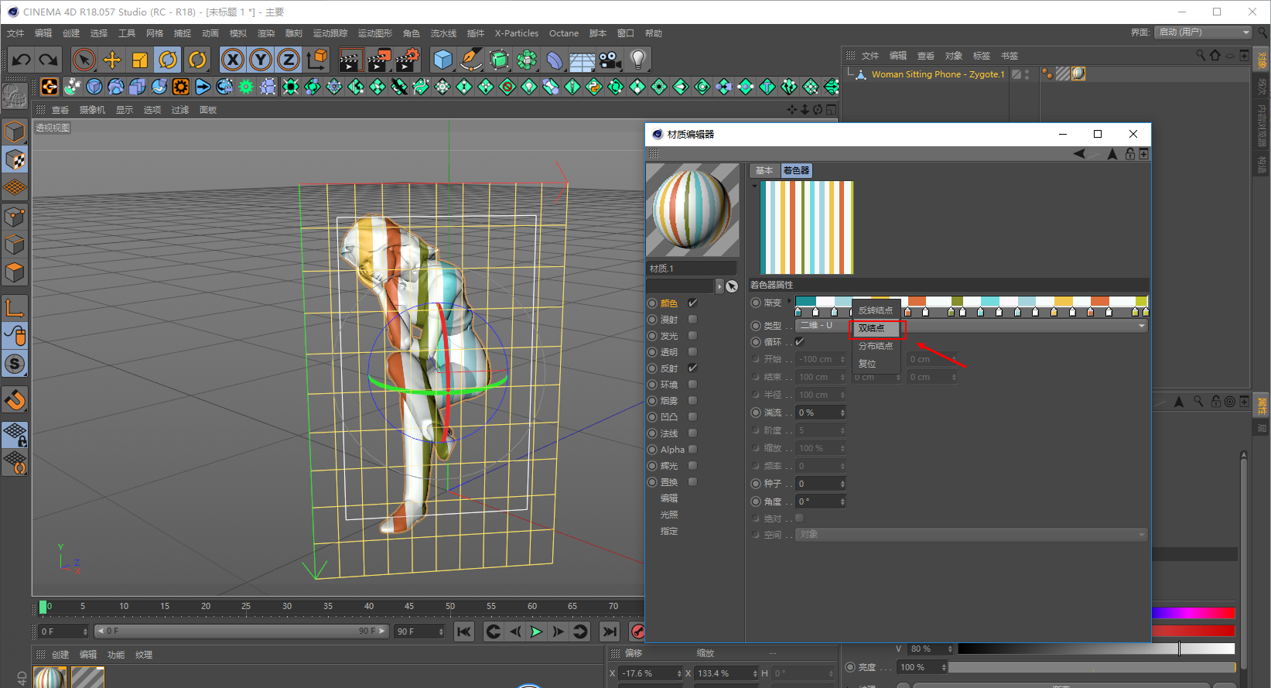
Task: Choose 反转结点 from the context menu
Action: [x=876, y=310]
